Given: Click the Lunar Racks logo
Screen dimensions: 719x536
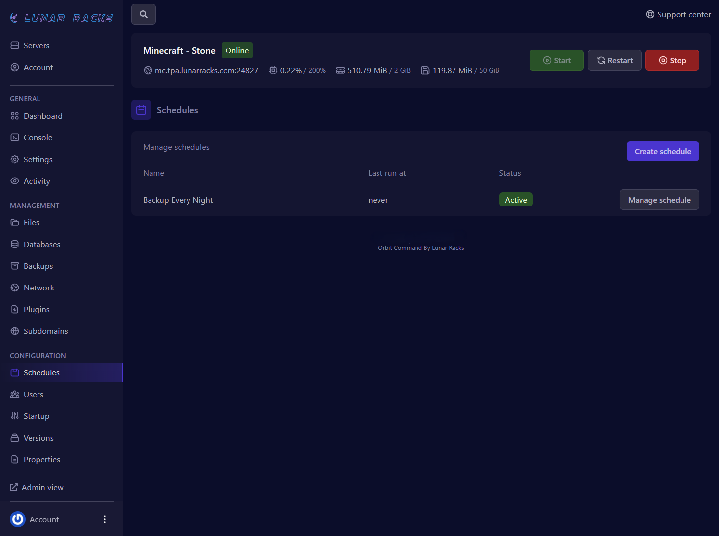Looking at the screenshot, I should pos(62,18).
